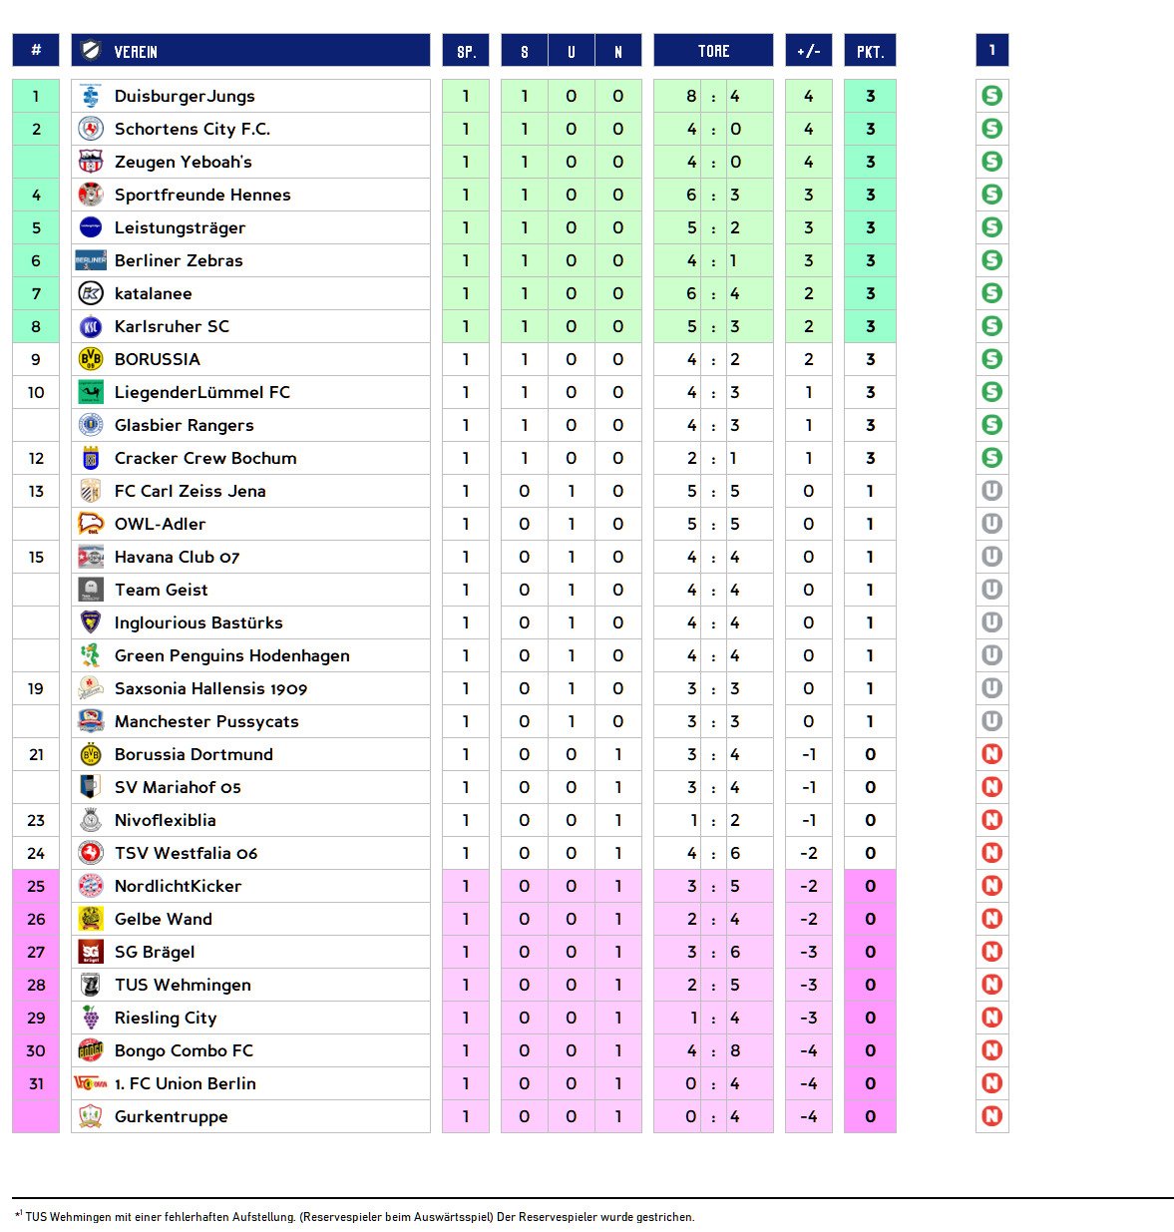Click the +/- column header

[809, 50]
